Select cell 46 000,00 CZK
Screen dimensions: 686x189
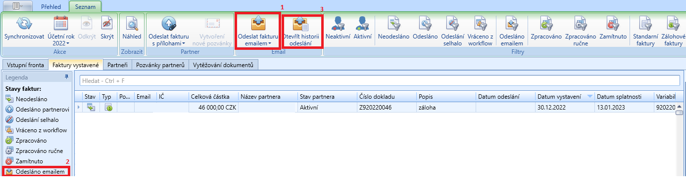click(213, 107)
